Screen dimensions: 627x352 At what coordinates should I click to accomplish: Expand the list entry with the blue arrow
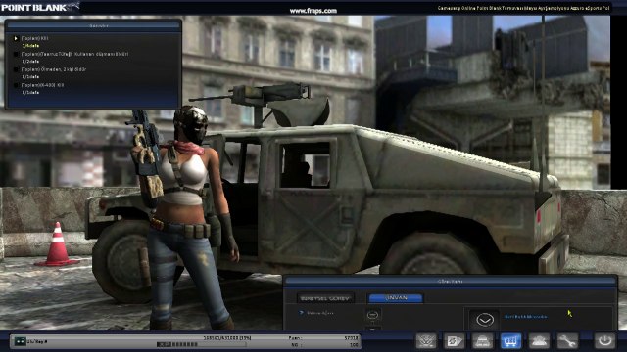point(302,313)
